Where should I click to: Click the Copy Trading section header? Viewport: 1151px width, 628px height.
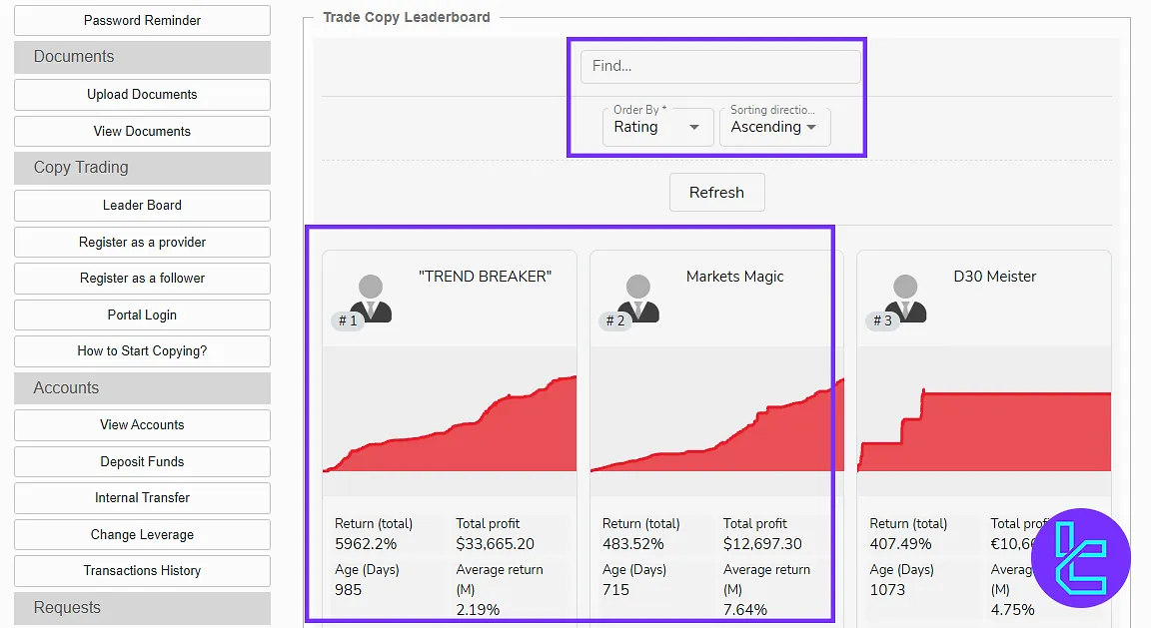click(143, 168)
